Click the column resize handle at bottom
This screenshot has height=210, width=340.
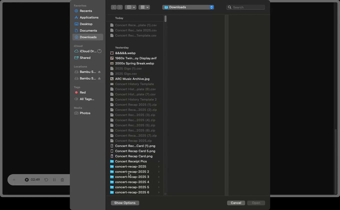(165, 194)
